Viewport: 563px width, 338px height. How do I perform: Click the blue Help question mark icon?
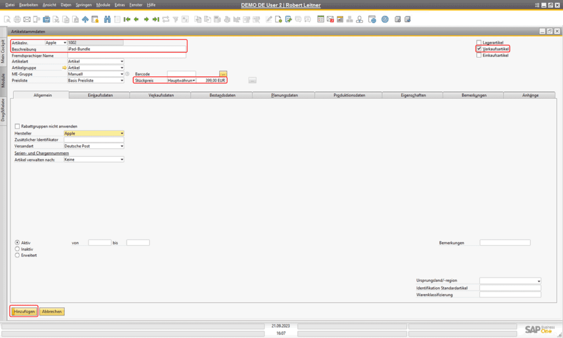point(385,19)
